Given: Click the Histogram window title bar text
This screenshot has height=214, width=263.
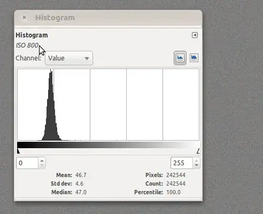Looking at the screenshot, I should pos(55,18).
